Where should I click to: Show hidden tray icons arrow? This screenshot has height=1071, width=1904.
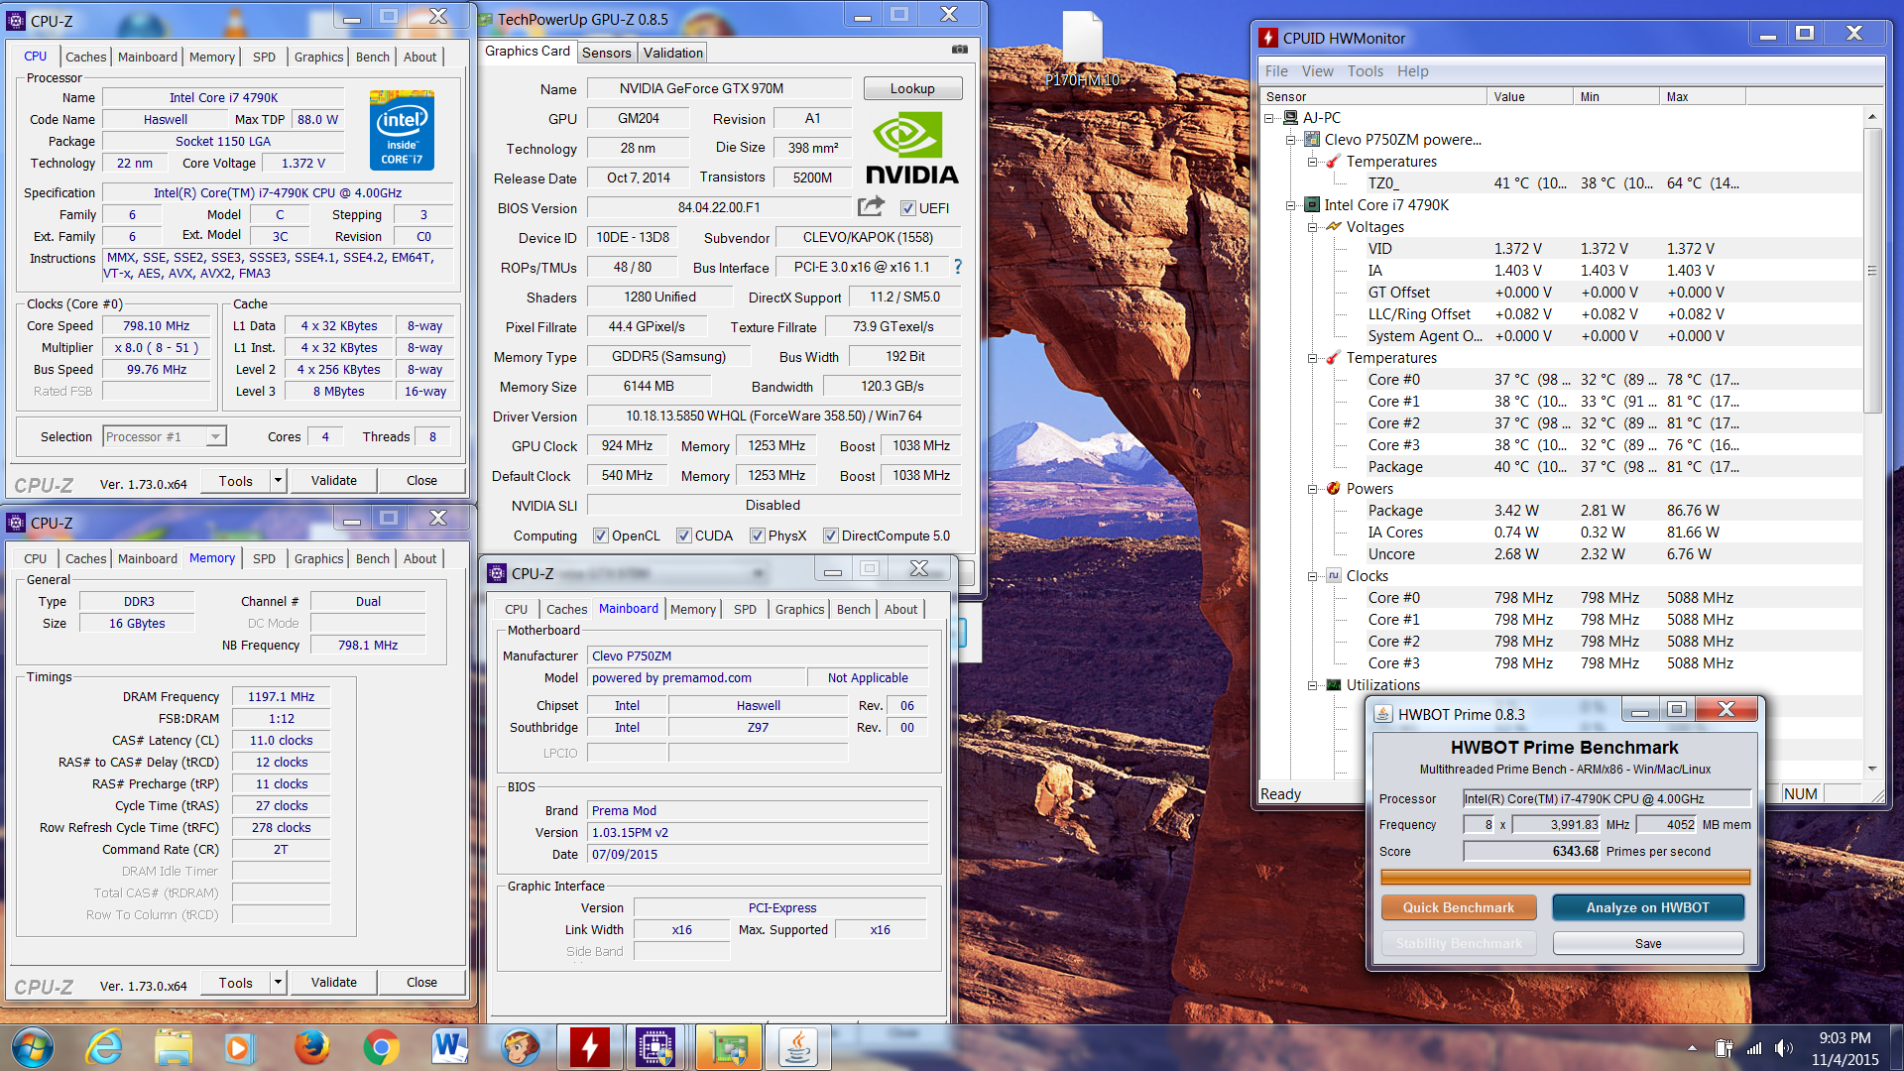(1691, 1048)
